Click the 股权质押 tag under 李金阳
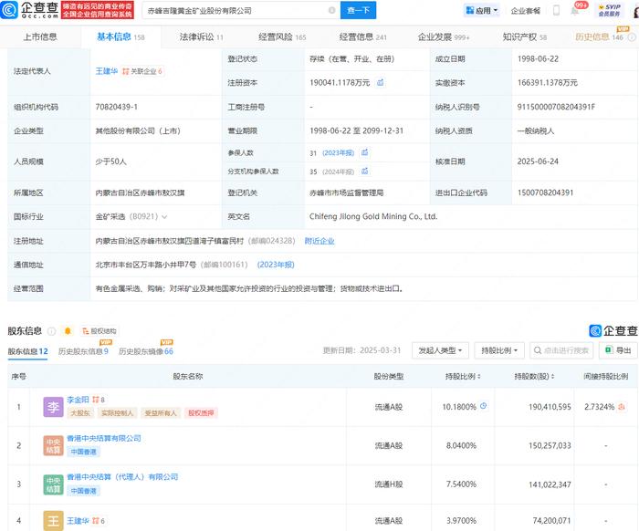This screenshot has height=531, width=639. click(201, 413)
